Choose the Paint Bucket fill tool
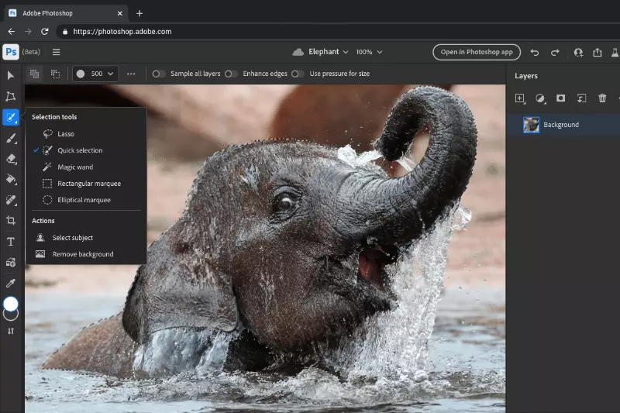The width and height of the screenshot is (620, 413). point(11,180)
